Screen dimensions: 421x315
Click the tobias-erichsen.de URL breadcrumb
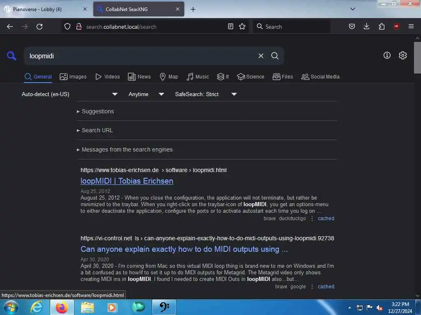(153, 170)
